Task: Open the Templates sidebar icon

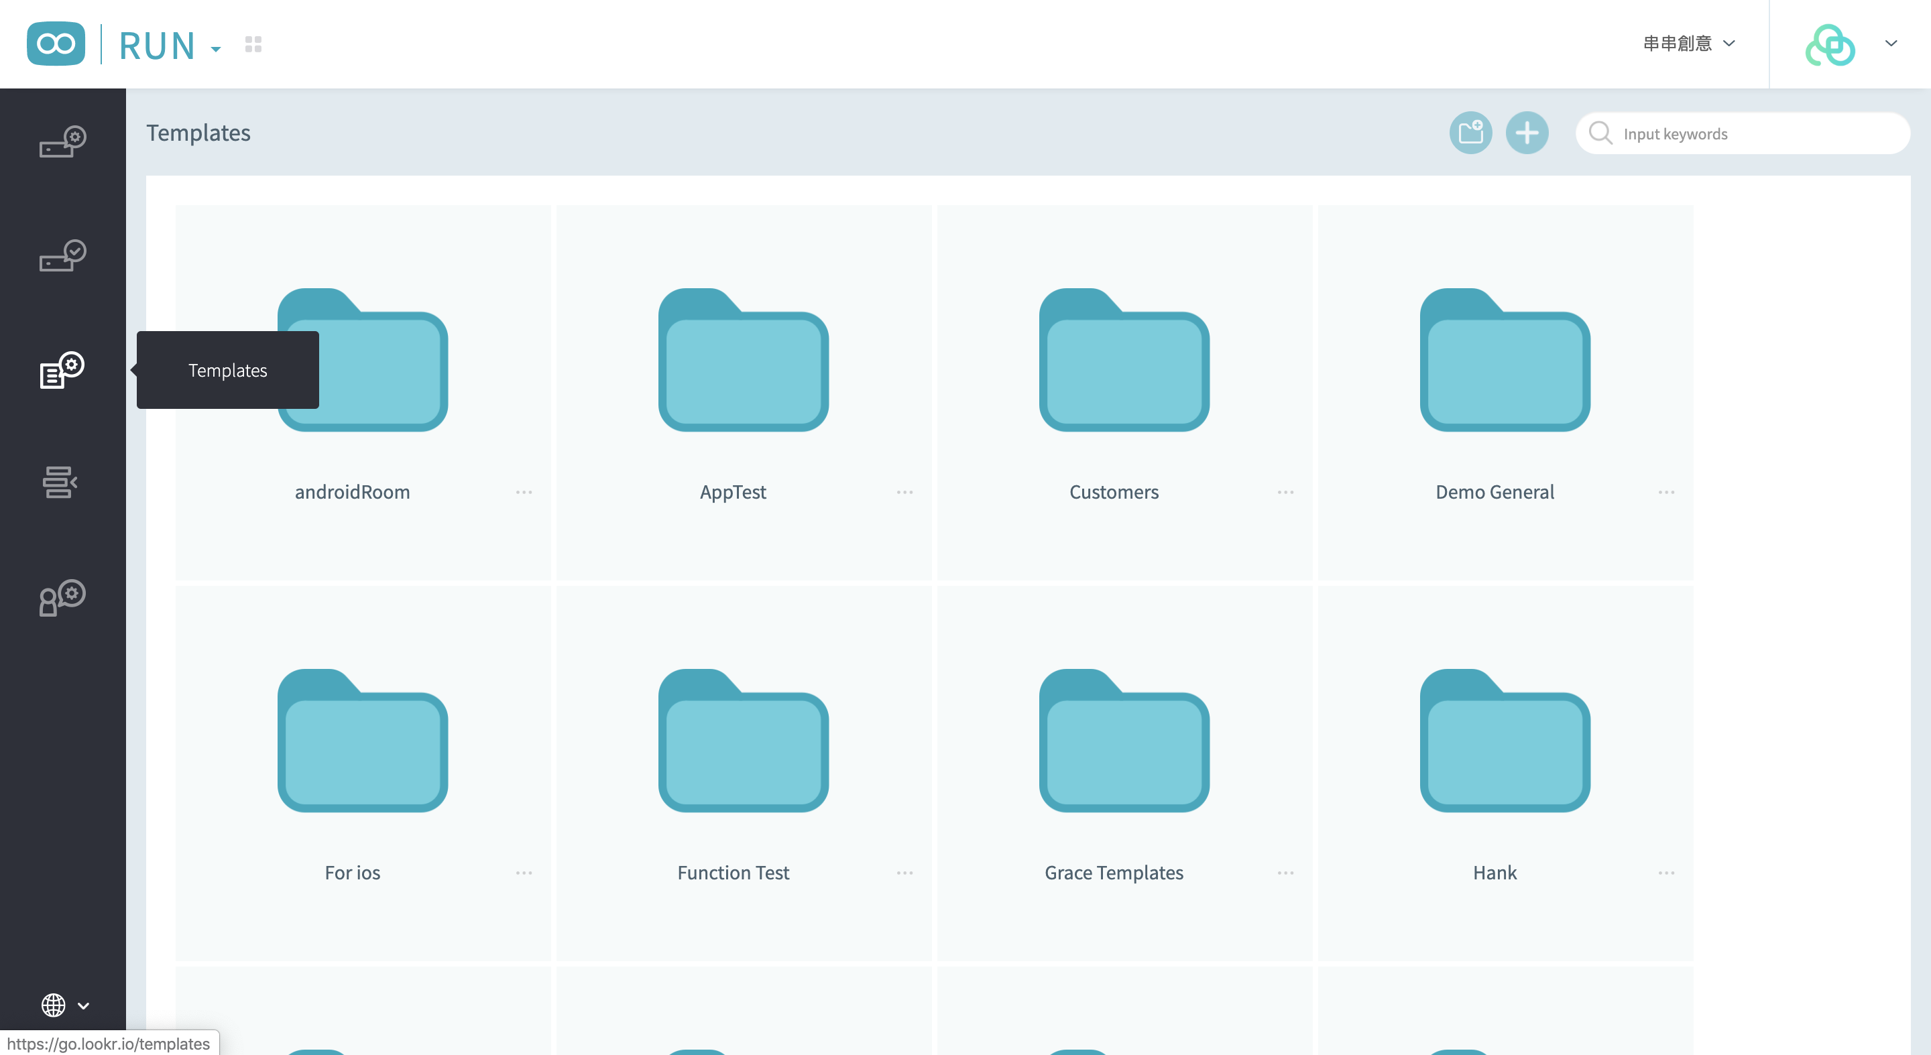Action: point(62,370)
